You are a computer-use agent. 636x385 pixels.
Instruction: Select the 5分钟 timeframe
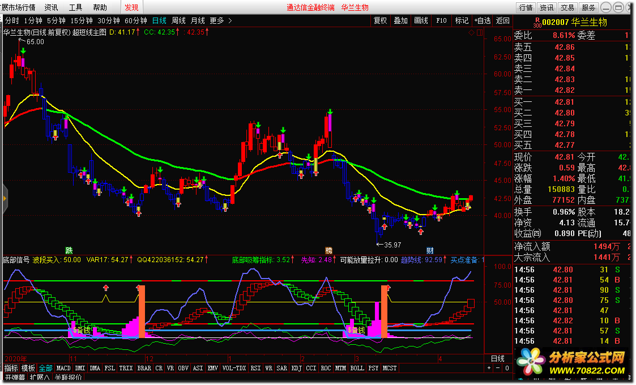pyautogui.click(x=56, y=20)
